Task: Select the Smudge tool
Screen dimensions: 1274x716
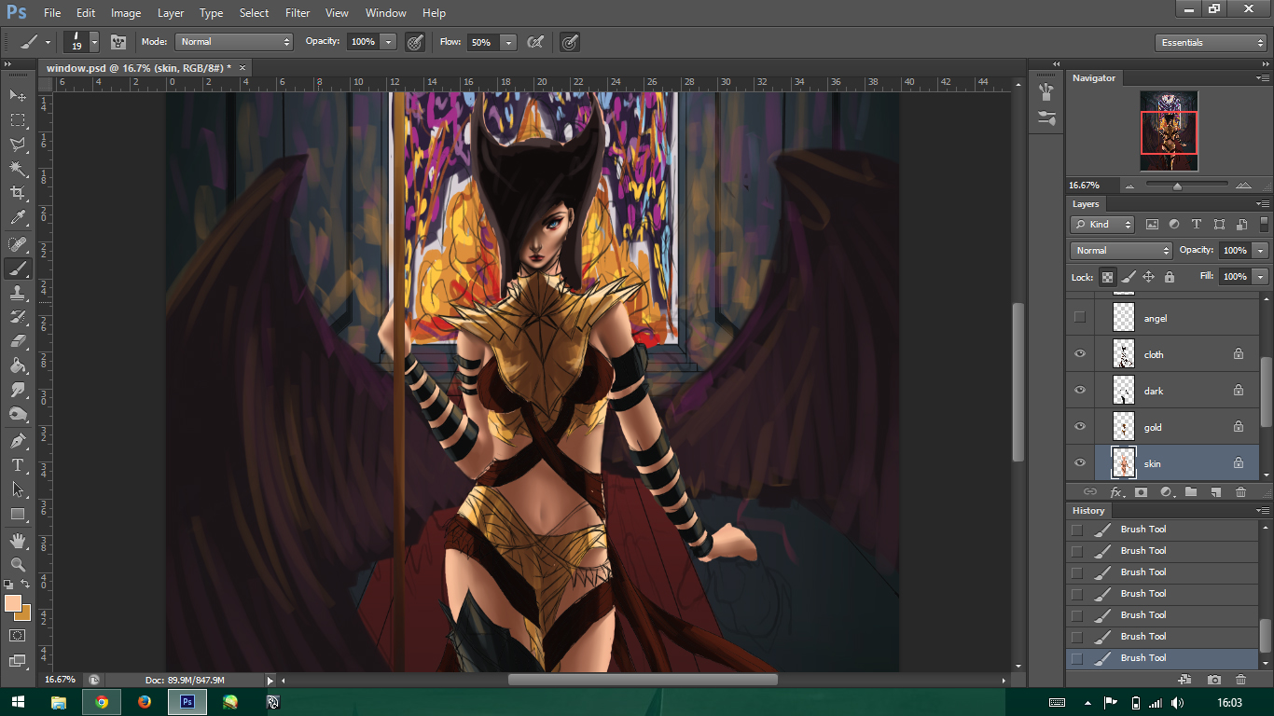Action: click(18, 390)
